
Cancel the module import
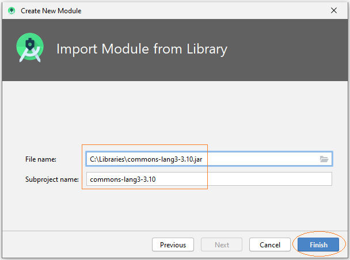click(270, 244)
